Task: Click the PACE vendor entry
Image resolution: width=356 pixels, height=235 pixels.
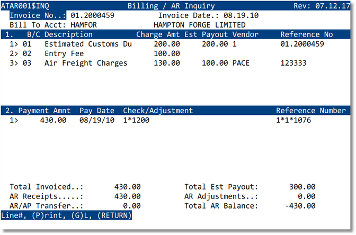Action: [241, 63]
